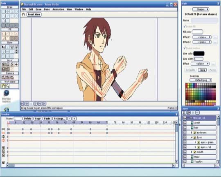Rewind animation to start
221x177 pixels.
pyautogui.click(x=23, y=104)
